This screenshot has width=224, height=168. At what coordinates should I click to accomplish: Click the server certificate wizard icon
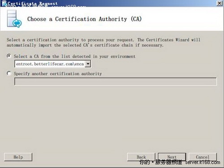point(14,19)
